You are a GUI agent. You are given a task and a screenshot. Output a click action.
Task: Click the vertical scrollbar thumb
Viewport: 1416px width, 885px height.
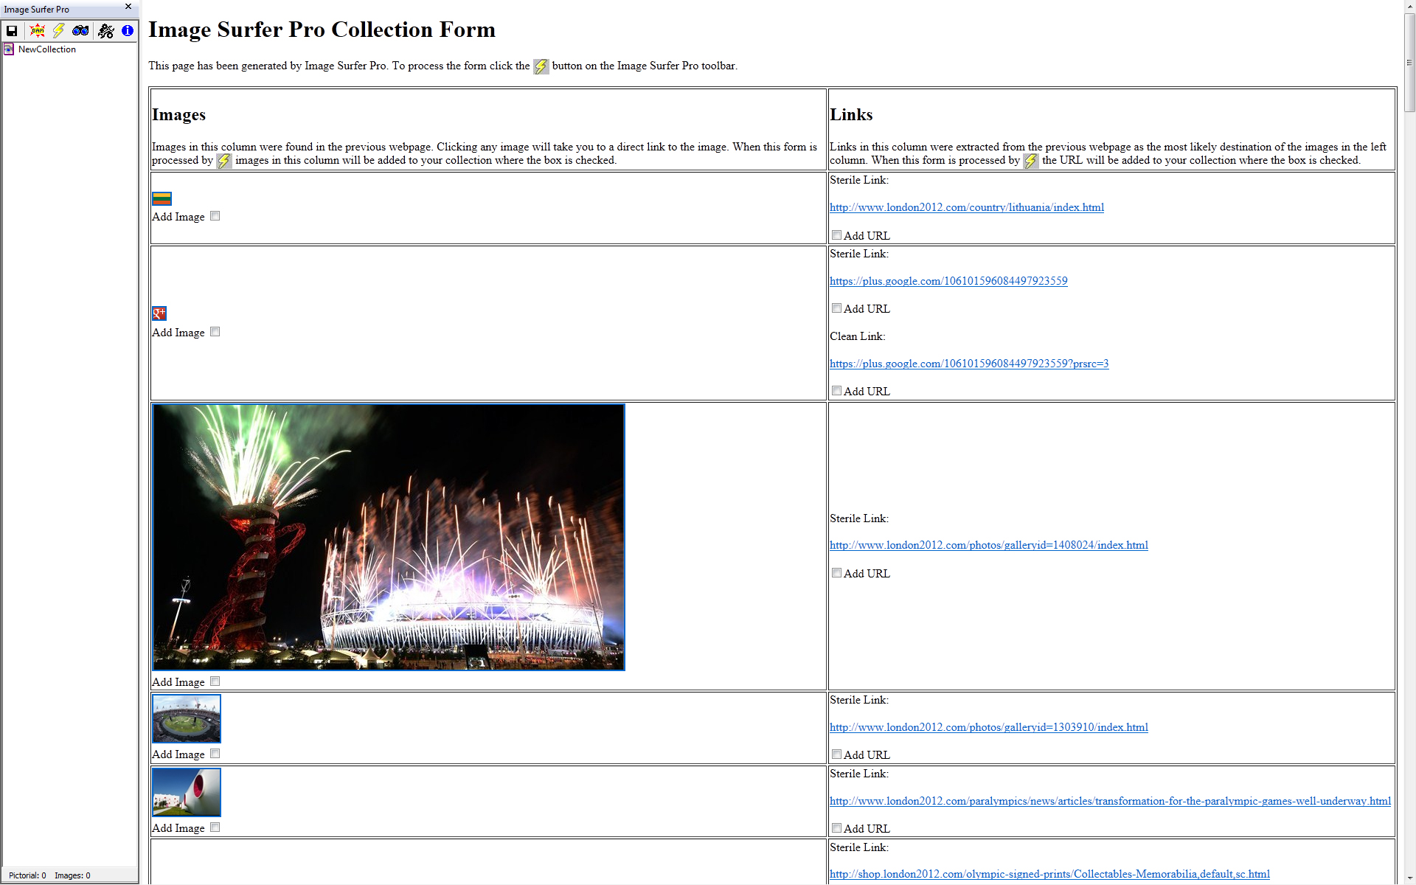pyautogui.click(x=1409, y=63)
